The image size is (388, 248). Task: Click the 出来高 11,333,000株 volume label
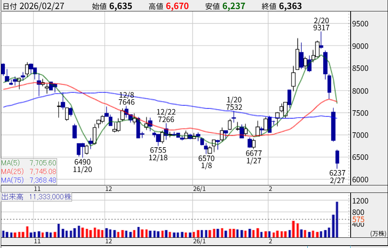tap(37, 197)
